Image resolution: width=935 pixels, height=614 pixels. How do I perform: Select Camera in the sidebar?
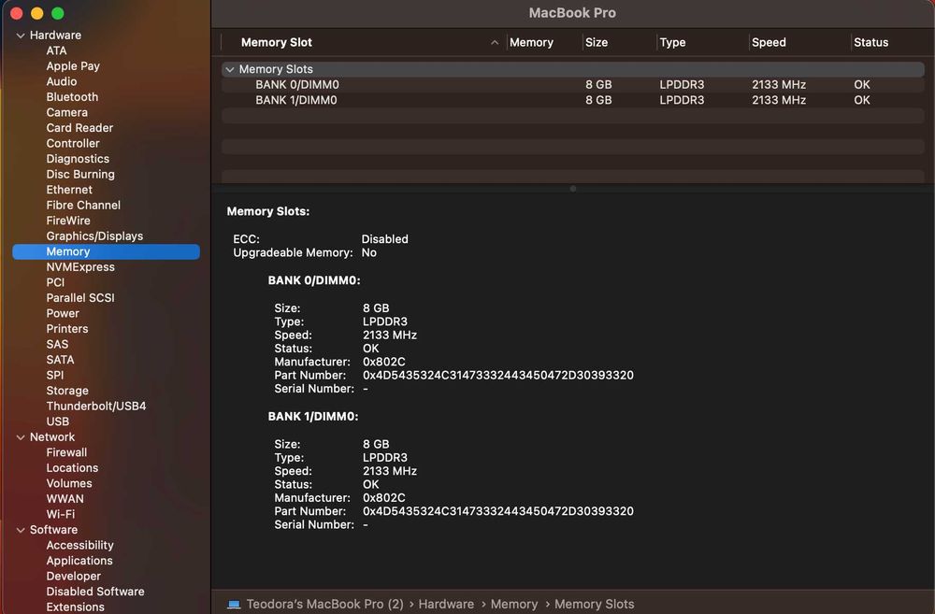pos(66,113)
